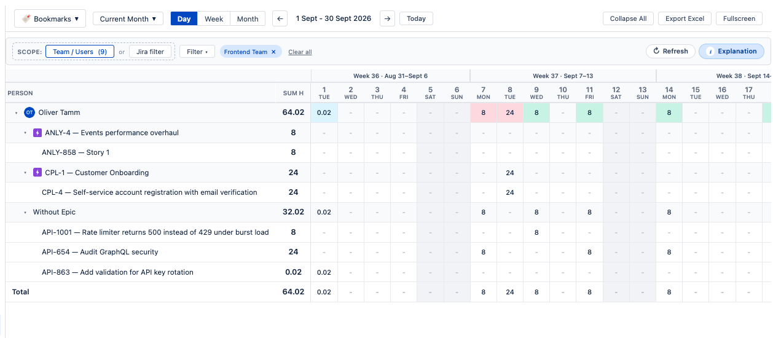Click Total sum 64.02
This screenshot has width=773, height=338.
(293, 292)
